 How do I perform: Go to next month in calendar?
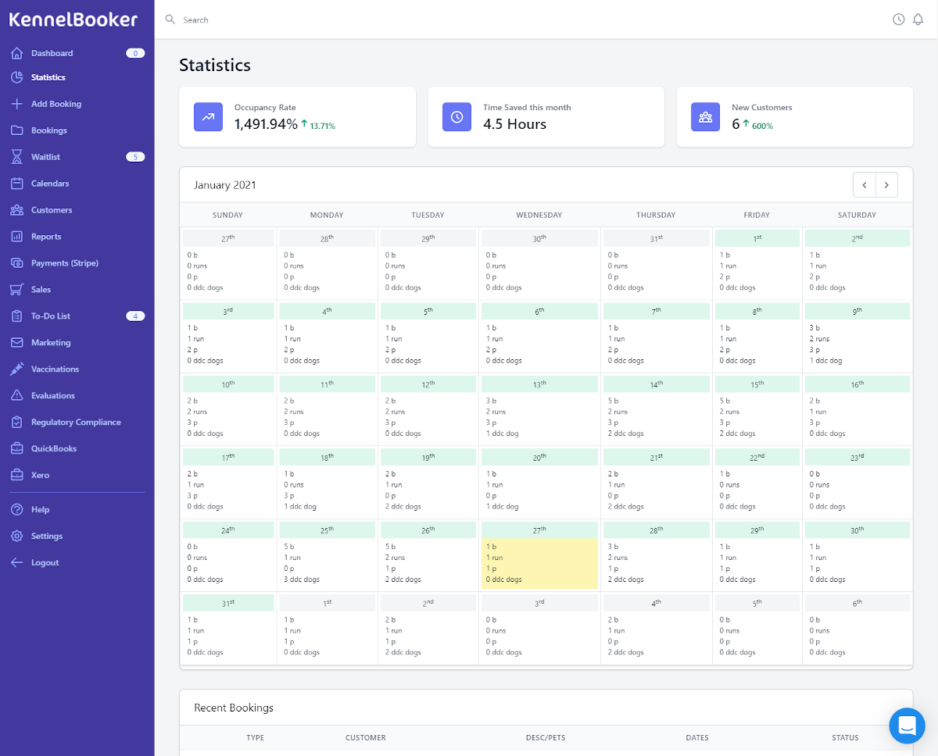point(886,185)
